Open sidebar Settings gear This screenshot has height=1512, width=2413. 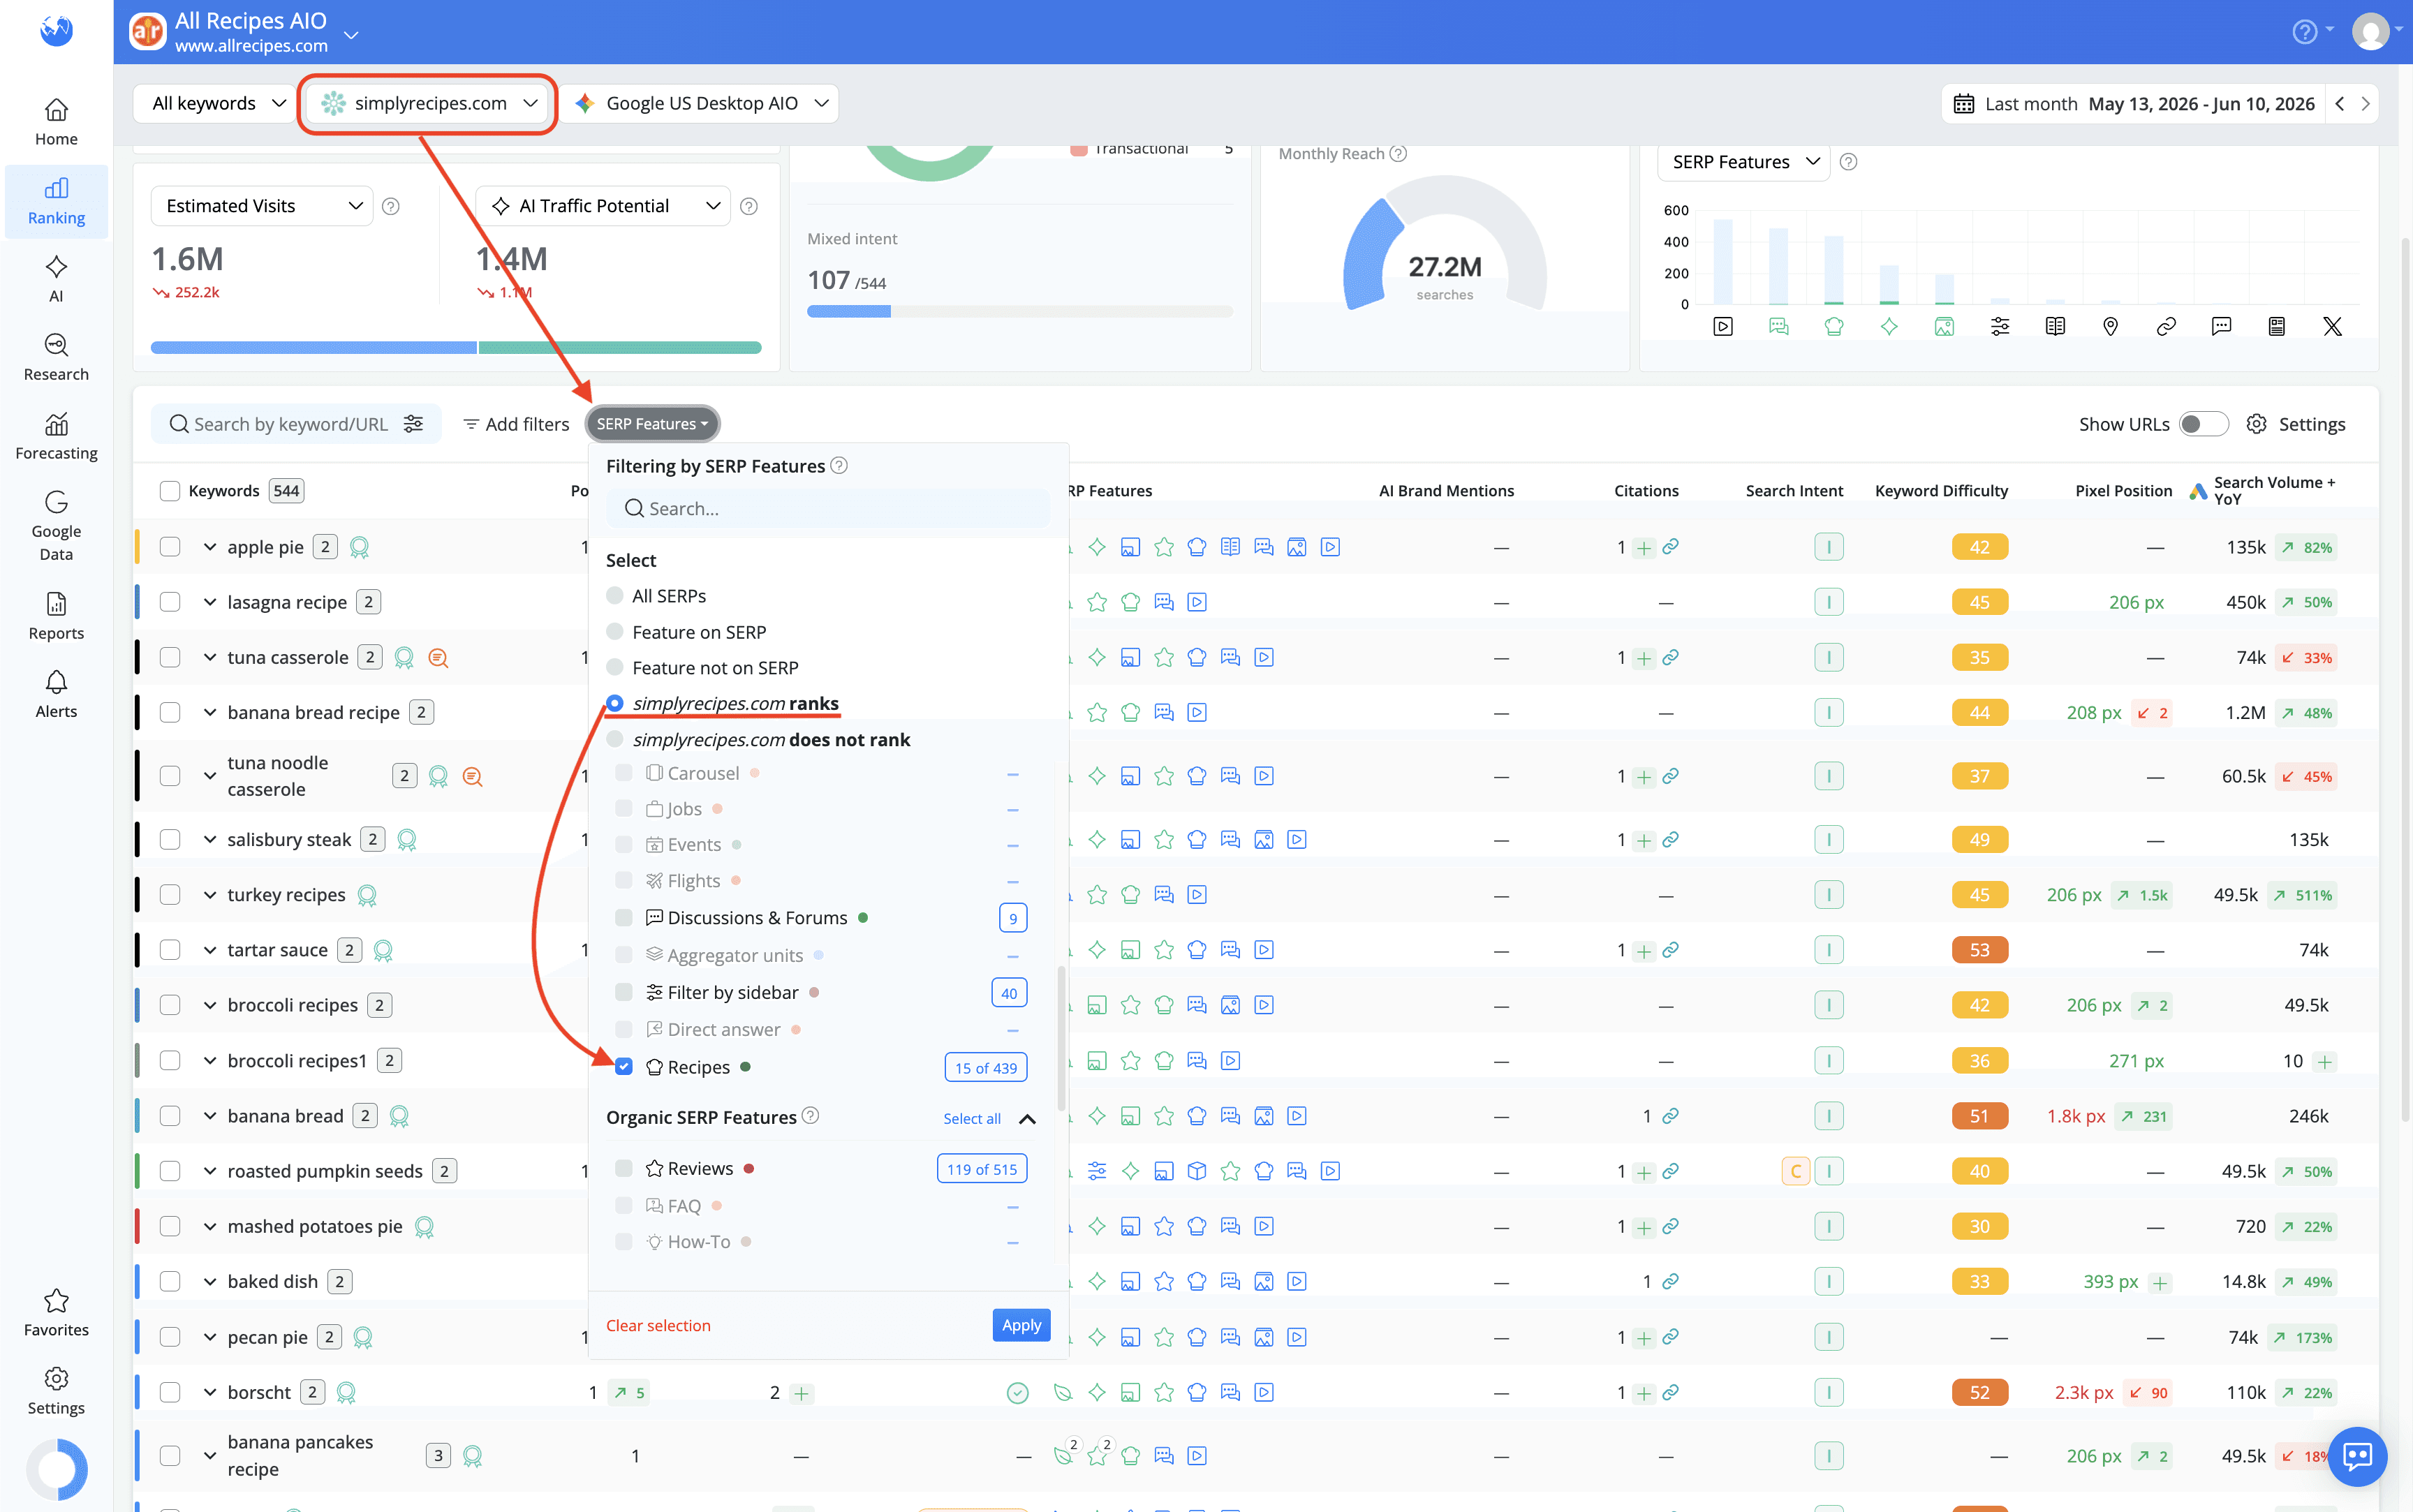point(56,1391)
